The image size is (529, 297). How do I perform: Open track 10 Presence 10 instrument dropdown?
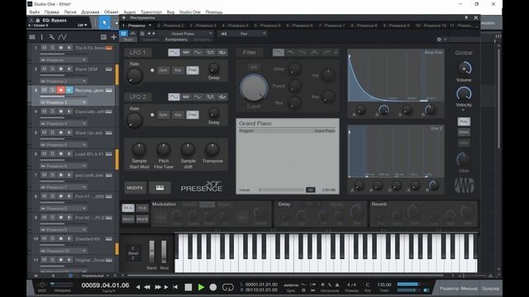64,251
